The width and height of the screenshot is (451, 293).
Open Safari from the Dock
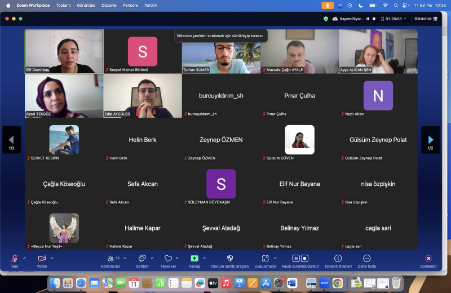[x=81, y=283]
